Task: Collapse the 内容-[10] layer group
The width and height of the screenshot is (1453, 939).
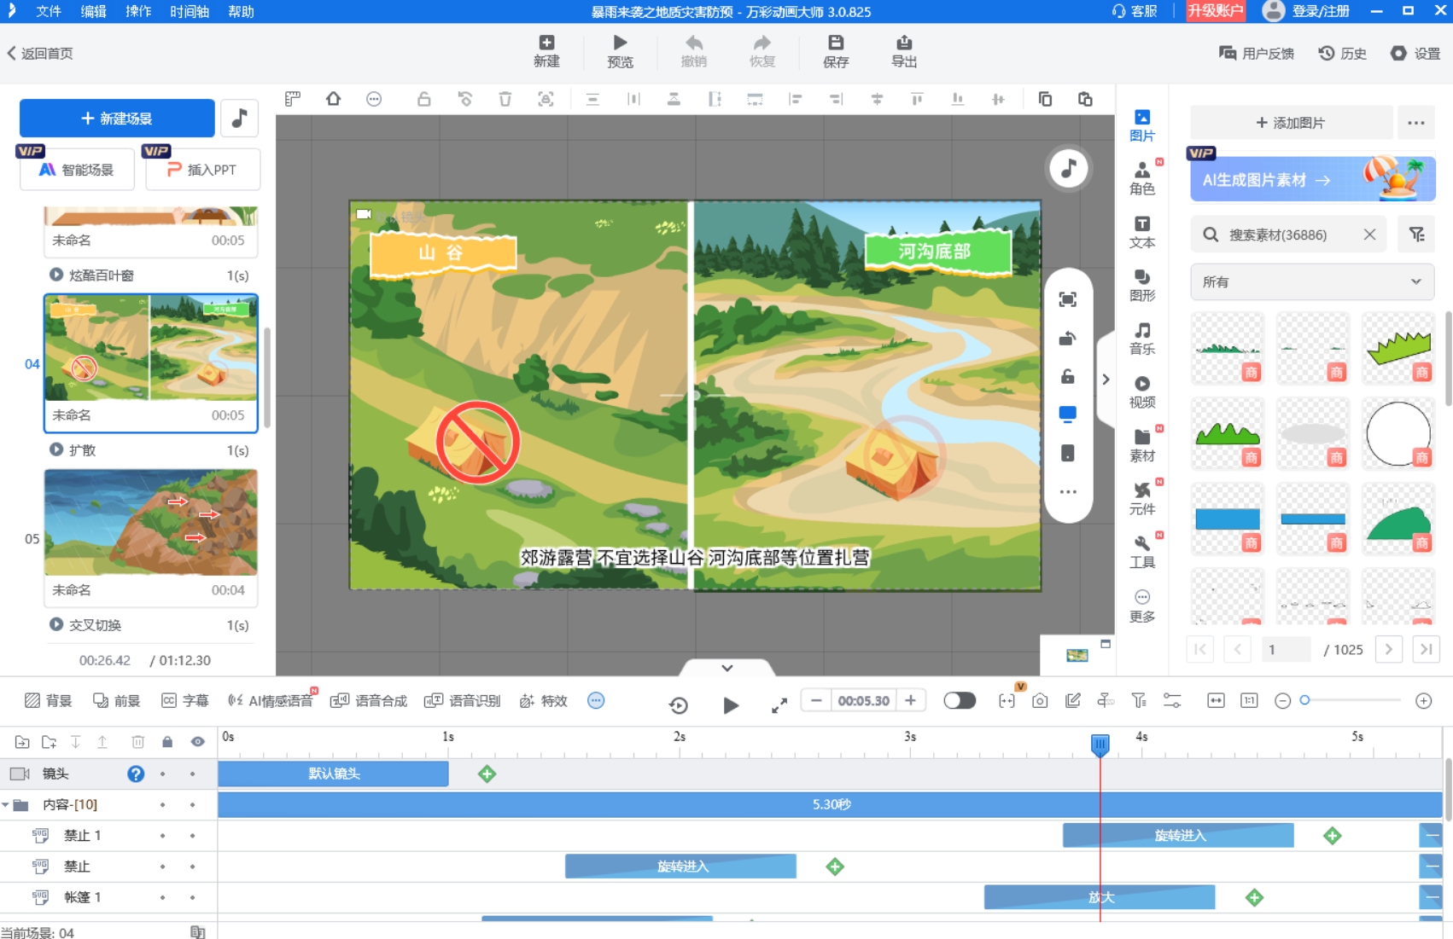Action: (6, 804)
